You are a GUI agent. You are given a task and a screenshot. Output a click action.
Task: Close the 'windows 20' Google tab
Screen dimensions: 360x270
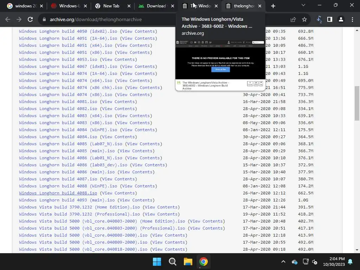pos(41,6)
